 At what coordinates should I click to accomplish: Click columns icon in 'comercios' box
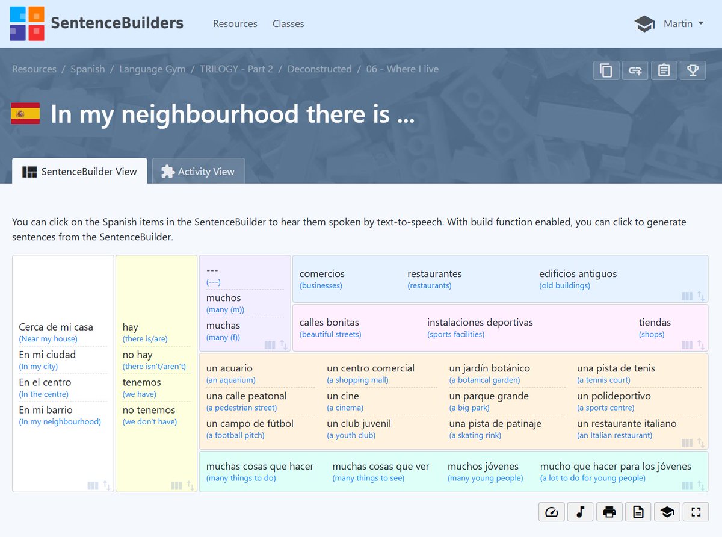(687, 296)
